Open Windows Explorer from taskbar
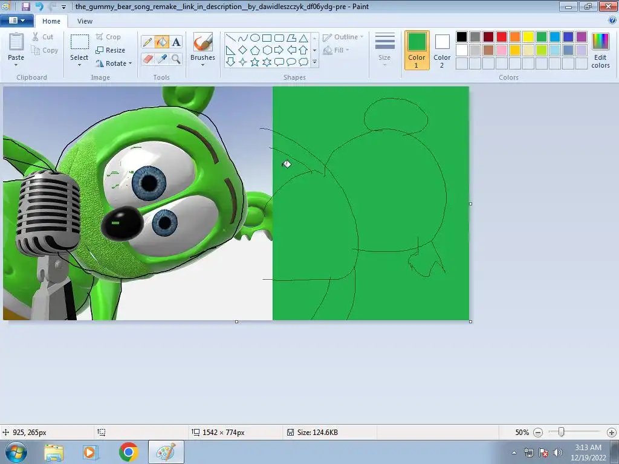 coord(54,452)
